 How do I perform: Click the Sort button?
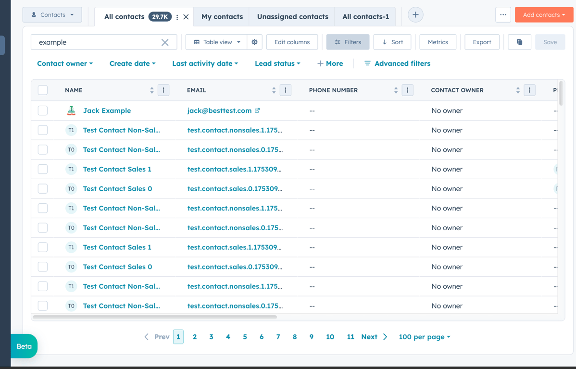(392, 42)
